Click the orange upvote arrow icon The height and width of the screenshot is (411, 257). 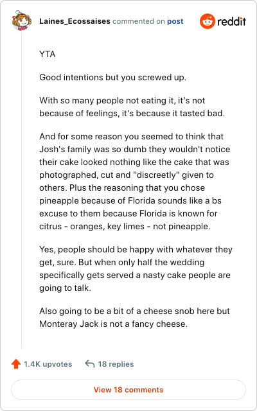coord(16,364)
